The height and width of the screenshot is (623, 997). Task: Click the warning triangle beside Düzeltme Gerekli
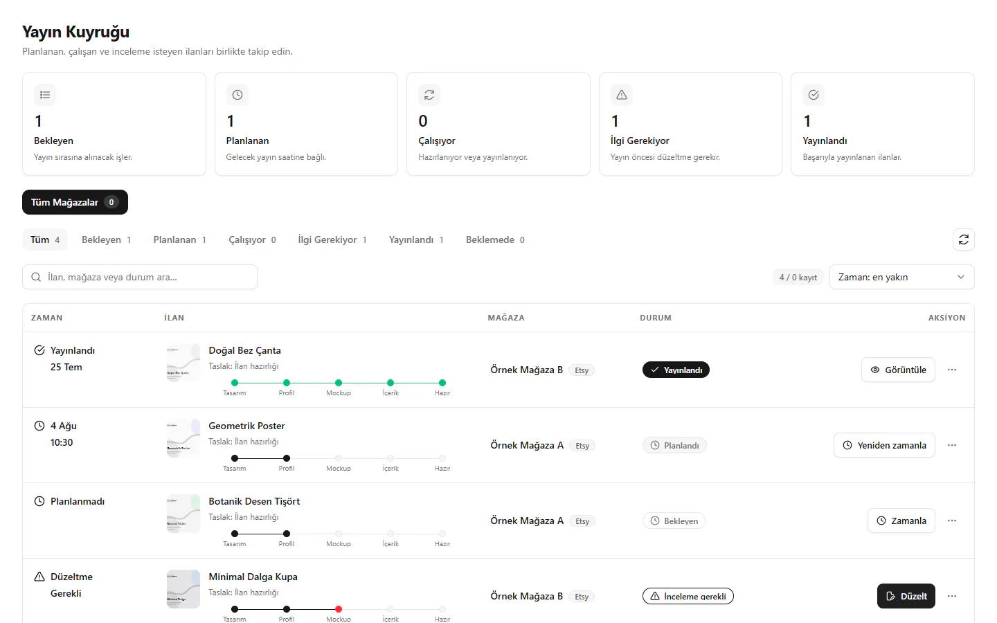[x=39, y=577]
